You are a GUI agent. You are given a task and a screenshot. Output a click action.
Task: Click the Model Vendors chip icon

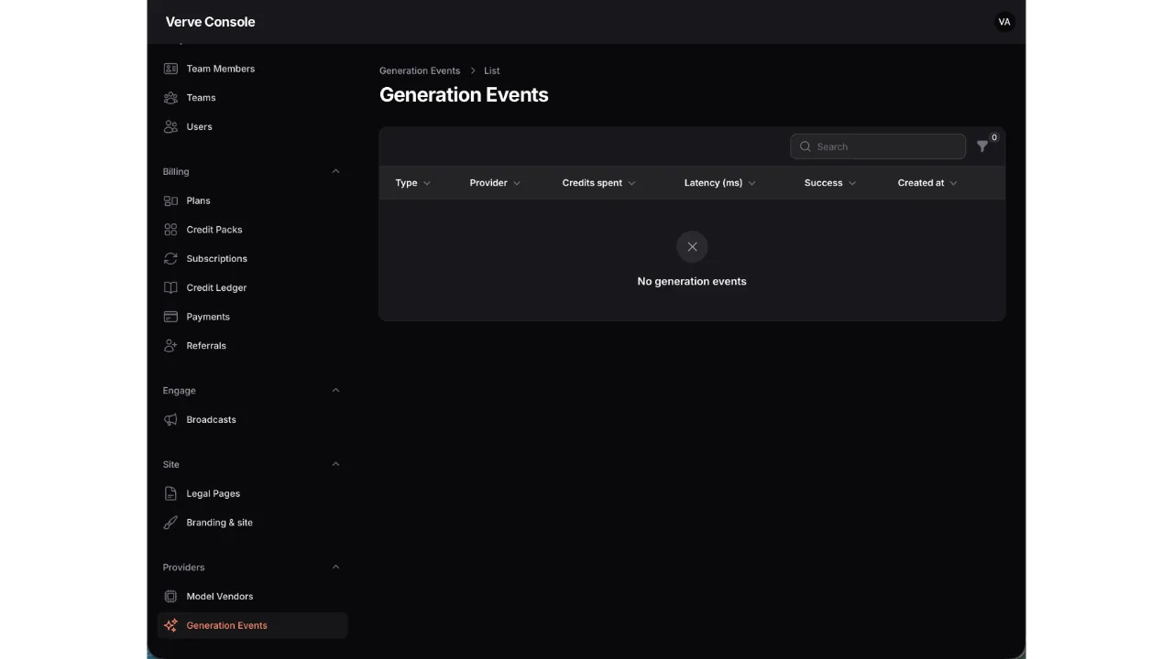[x=170, y=597]
